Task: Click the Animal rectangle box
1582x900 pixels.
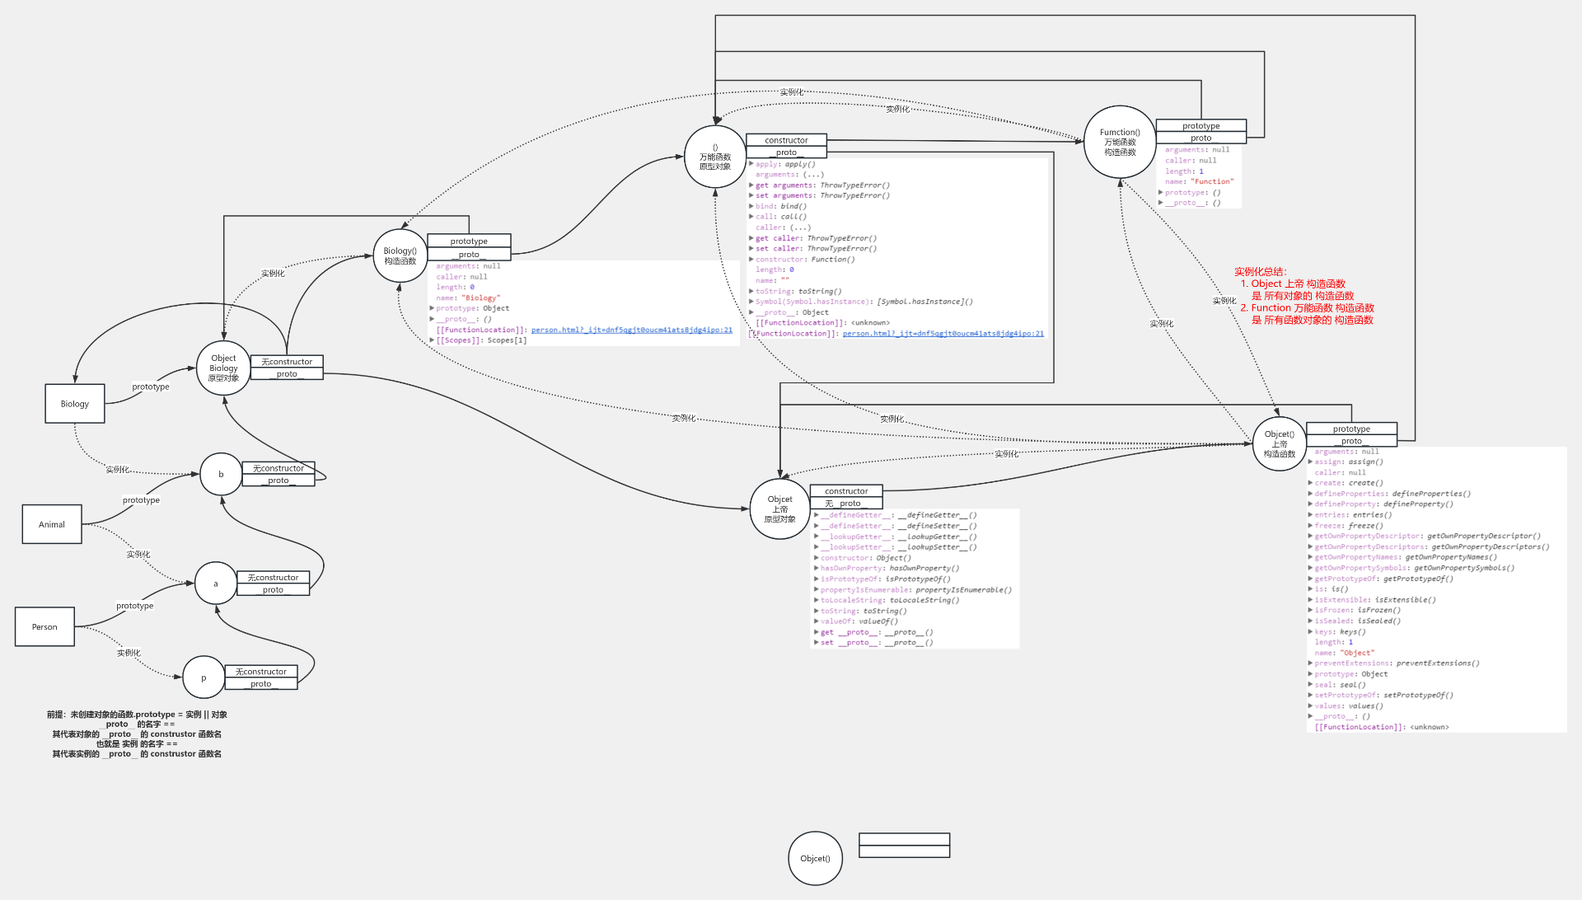Action: (52, 524)
